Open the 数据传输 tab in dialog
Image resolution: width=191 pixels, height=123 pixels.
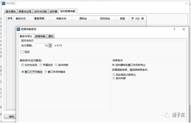click(x=40, y=36)
